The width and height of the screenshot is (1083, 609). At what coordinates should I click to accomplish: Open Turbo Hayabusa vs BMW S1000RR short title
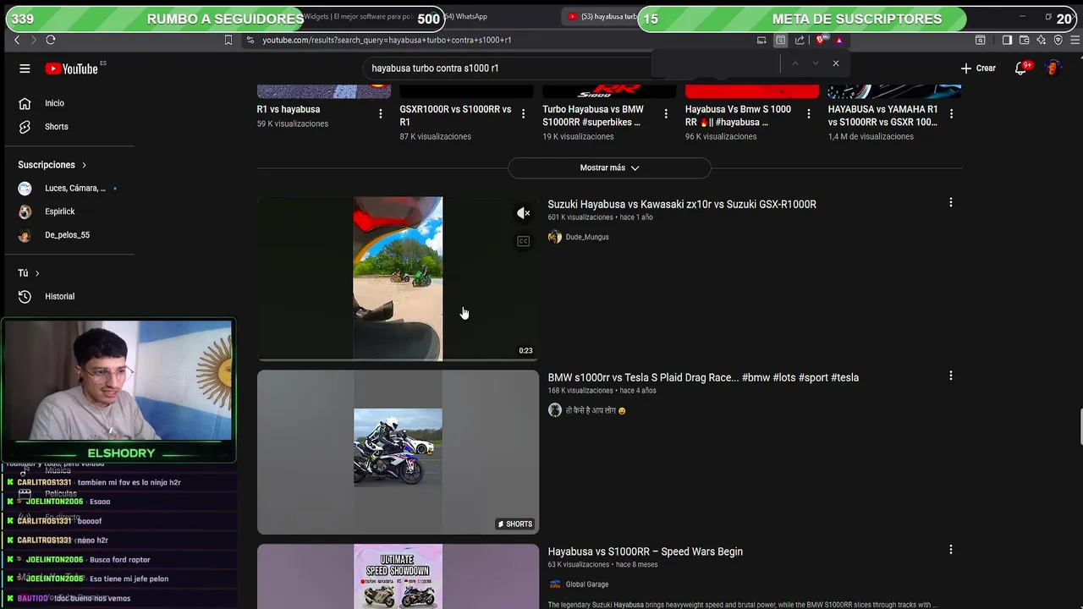[x=593, y=115]
